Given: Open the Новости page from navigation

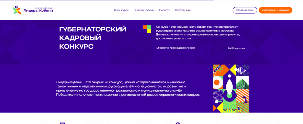Looking at the screenshot, I should tap(165, 10).
